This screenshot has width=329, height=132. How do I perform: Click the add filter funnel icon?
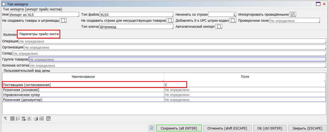pyautogui.click(x=5, y=119)
